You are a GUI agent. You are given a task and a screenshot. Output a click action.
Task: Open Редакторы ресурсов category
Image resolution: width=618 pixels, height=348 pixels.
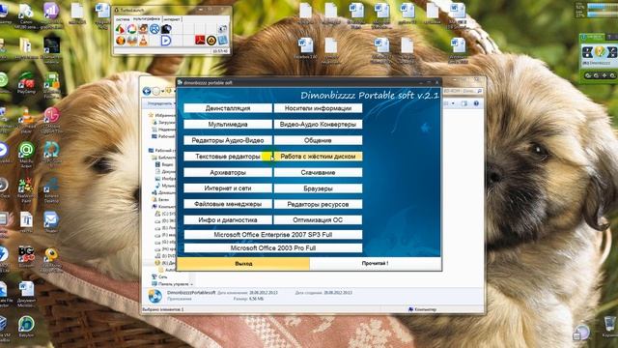318,204
